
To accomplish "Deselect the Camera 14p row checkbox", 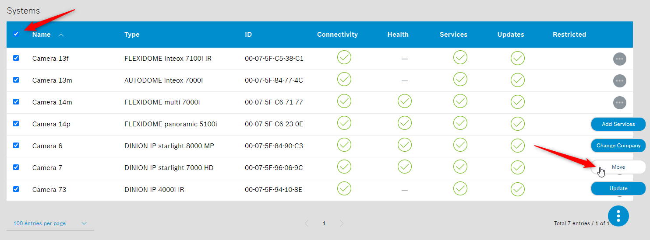I will tap(16, 124).
